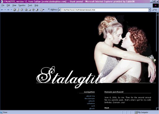Image resolution: width=159 pixels, height=114 pixels.
Task: Click the Back arrow button
Action: tap(2, 10)
